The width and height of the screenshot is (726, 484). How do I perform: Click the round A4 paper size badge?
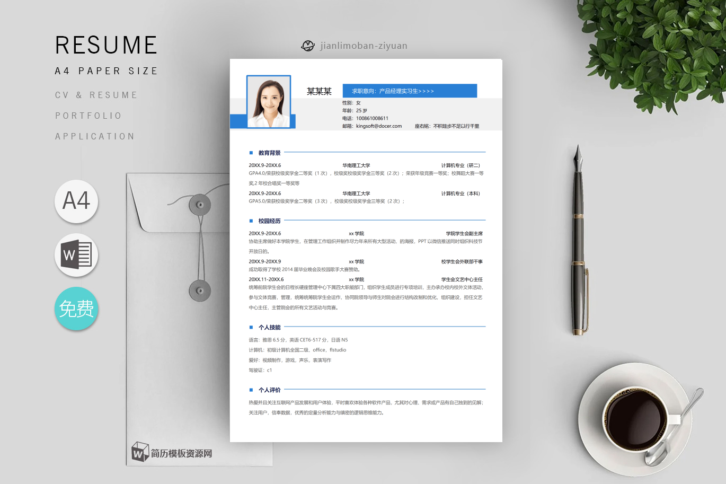click(76, 201)
